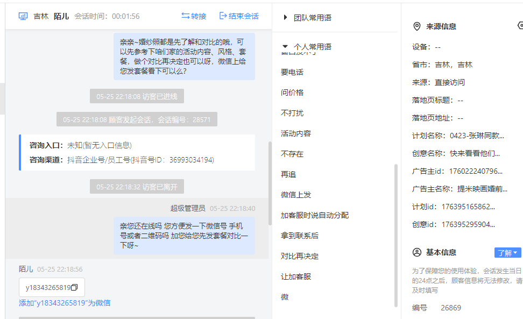The width and height of the screenshot is (523, 319).
Task: Click 来源 直接访问 field
Action: [x=439, y=82]
